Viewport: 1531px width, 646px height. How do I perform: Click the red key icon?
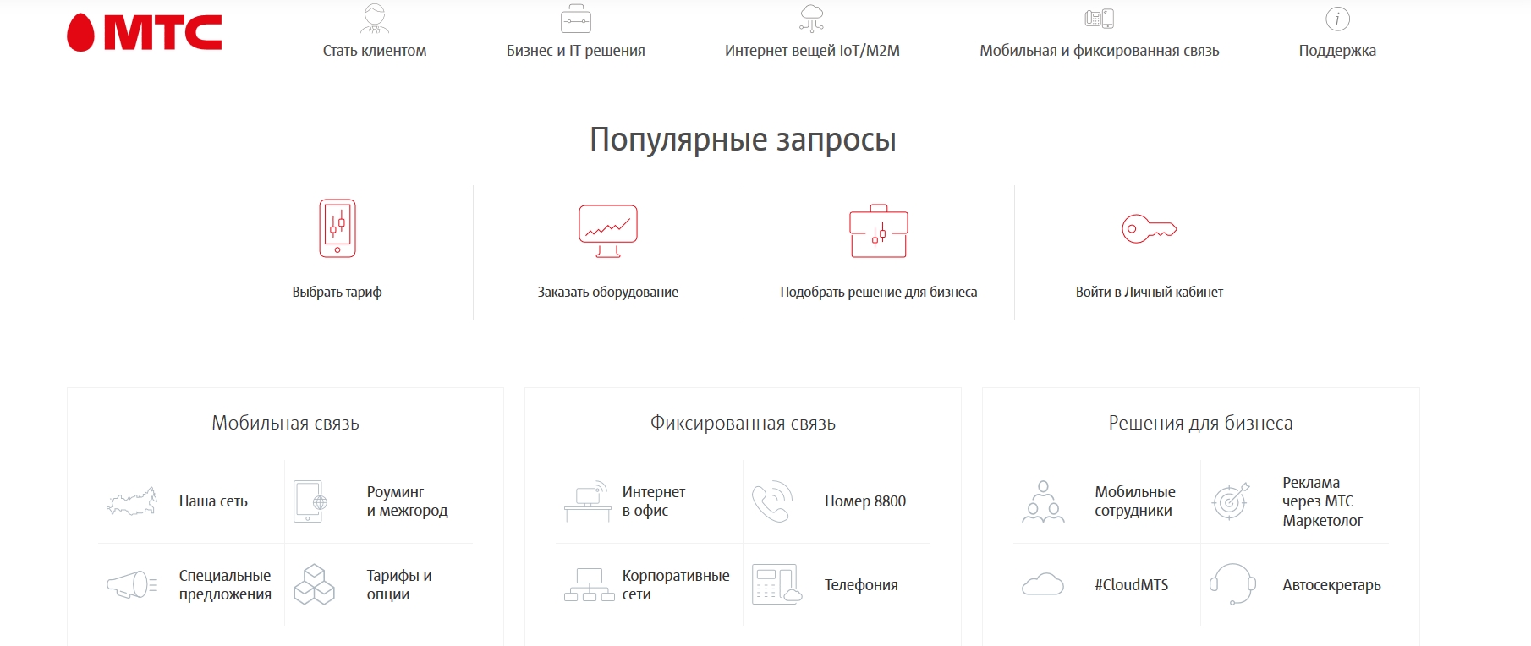[x=1149, y=228]
